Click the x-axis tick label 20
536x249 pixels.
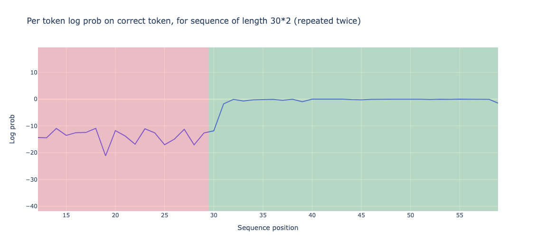[x=115, y=215]
